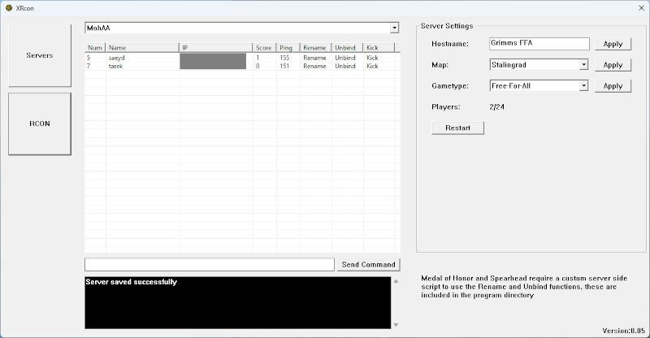Open the RCON section
This screenshot has width=650, height=338.
pyautogui.click(x=40, y=123)
